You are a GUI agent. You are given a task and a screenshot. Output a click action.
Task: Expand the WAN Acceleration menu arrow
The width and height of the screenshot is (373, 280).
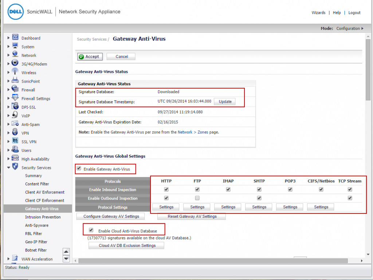click(x=8, y=259)
